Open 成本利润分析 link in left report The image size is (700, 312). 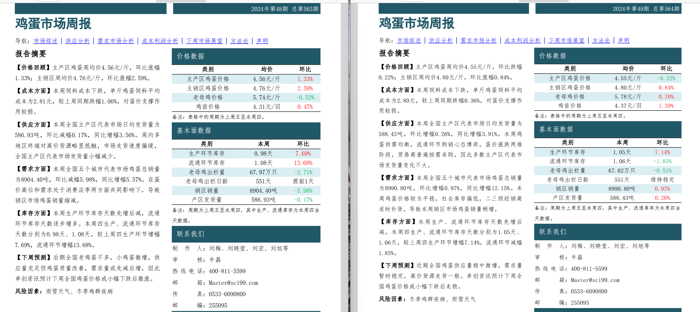(x=160, y=41)
